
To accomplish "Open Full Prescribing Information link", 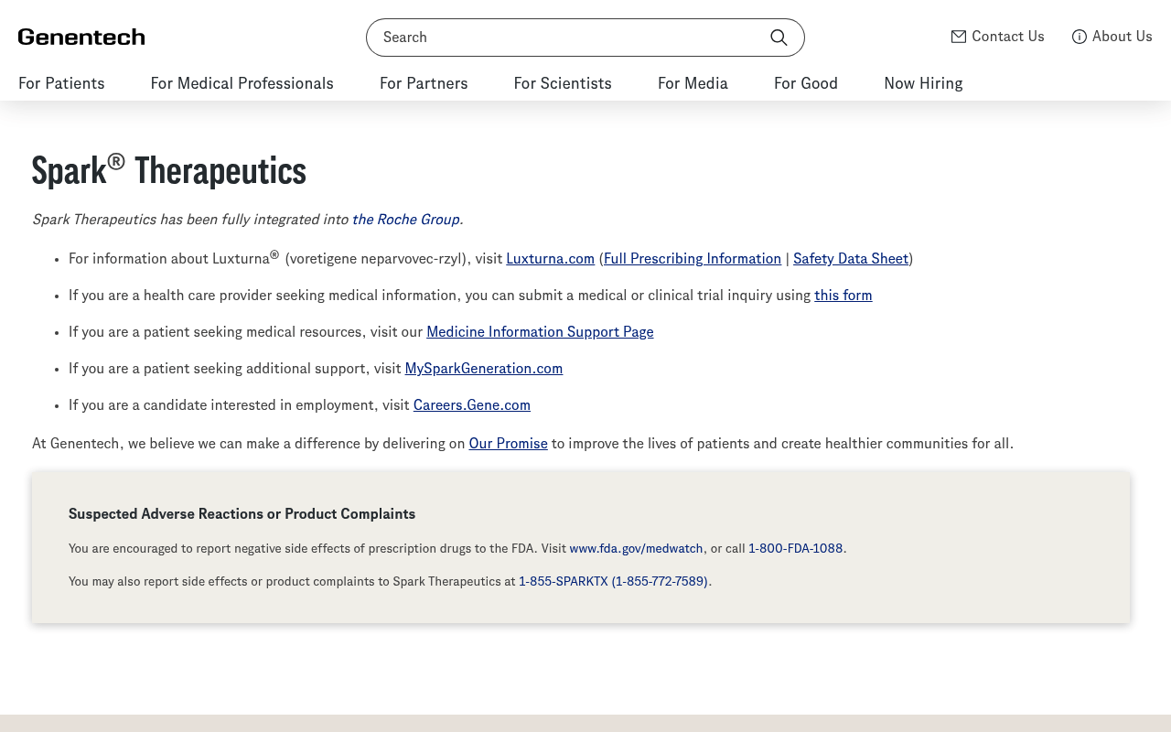I will coord(693,259).
